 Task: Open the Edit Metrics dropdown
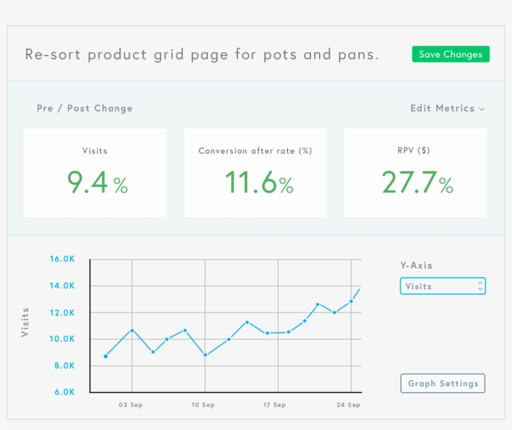(446, 108)
